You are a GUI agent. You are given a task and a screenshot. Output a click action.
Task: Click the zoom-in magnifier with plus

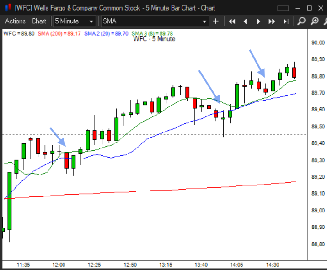coord(315,21)
